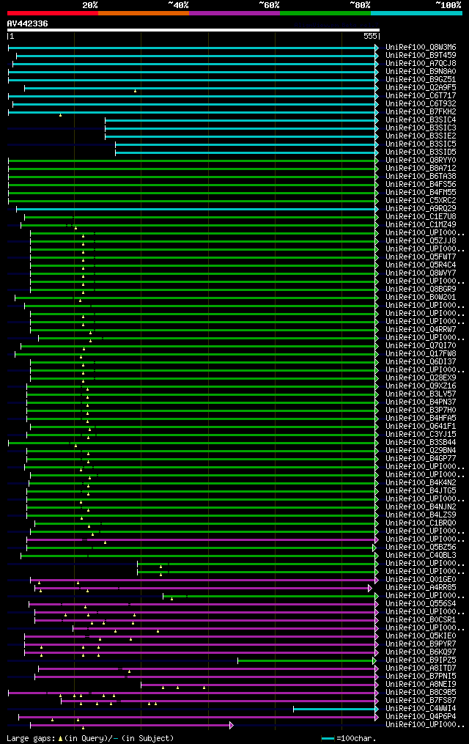Select the UniRef100_Q9XZ16 entry
Viewport: 469px width, 744px height.
click(x=421, y=386)
